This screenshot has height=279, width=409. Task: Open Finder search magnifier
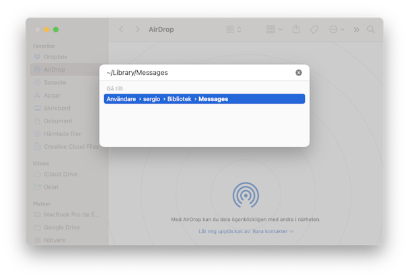(371, 29)
